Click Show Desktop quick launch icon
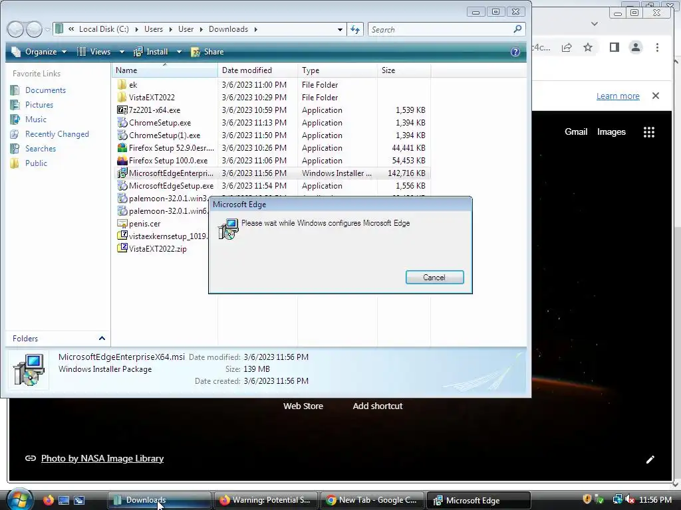The height and width of the screenshot is (510, 681). pyautogui.click(x=64, y=500)
